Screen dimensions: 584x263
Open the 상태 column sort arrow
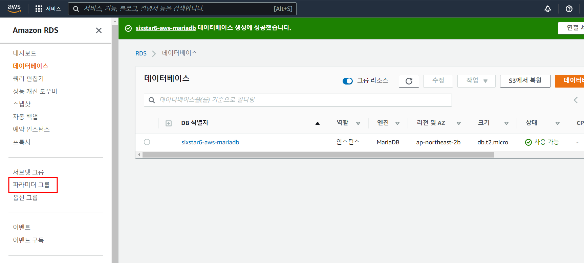pyautogui.click(x=557, y=123)
